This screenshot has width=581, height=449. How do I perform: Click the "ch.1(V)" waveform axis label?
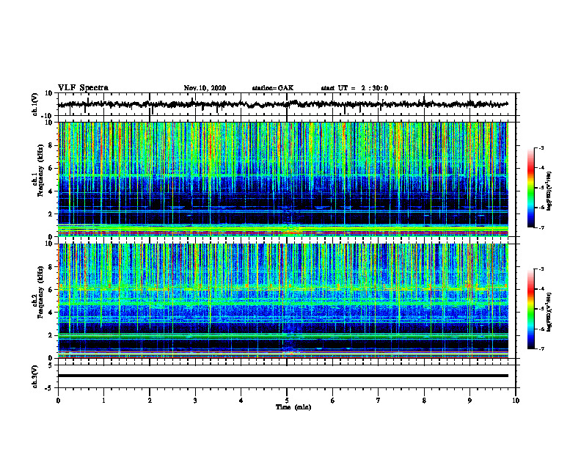(35, 104)
